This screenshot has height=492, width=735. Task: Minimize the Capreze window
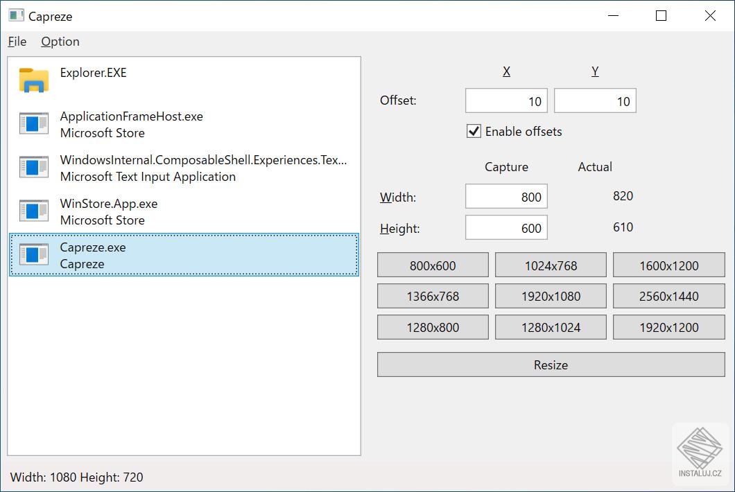[x=613, y=16]
